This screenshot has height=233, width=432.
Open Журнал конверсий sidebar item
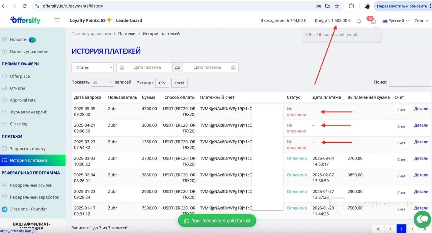(29, 112)
